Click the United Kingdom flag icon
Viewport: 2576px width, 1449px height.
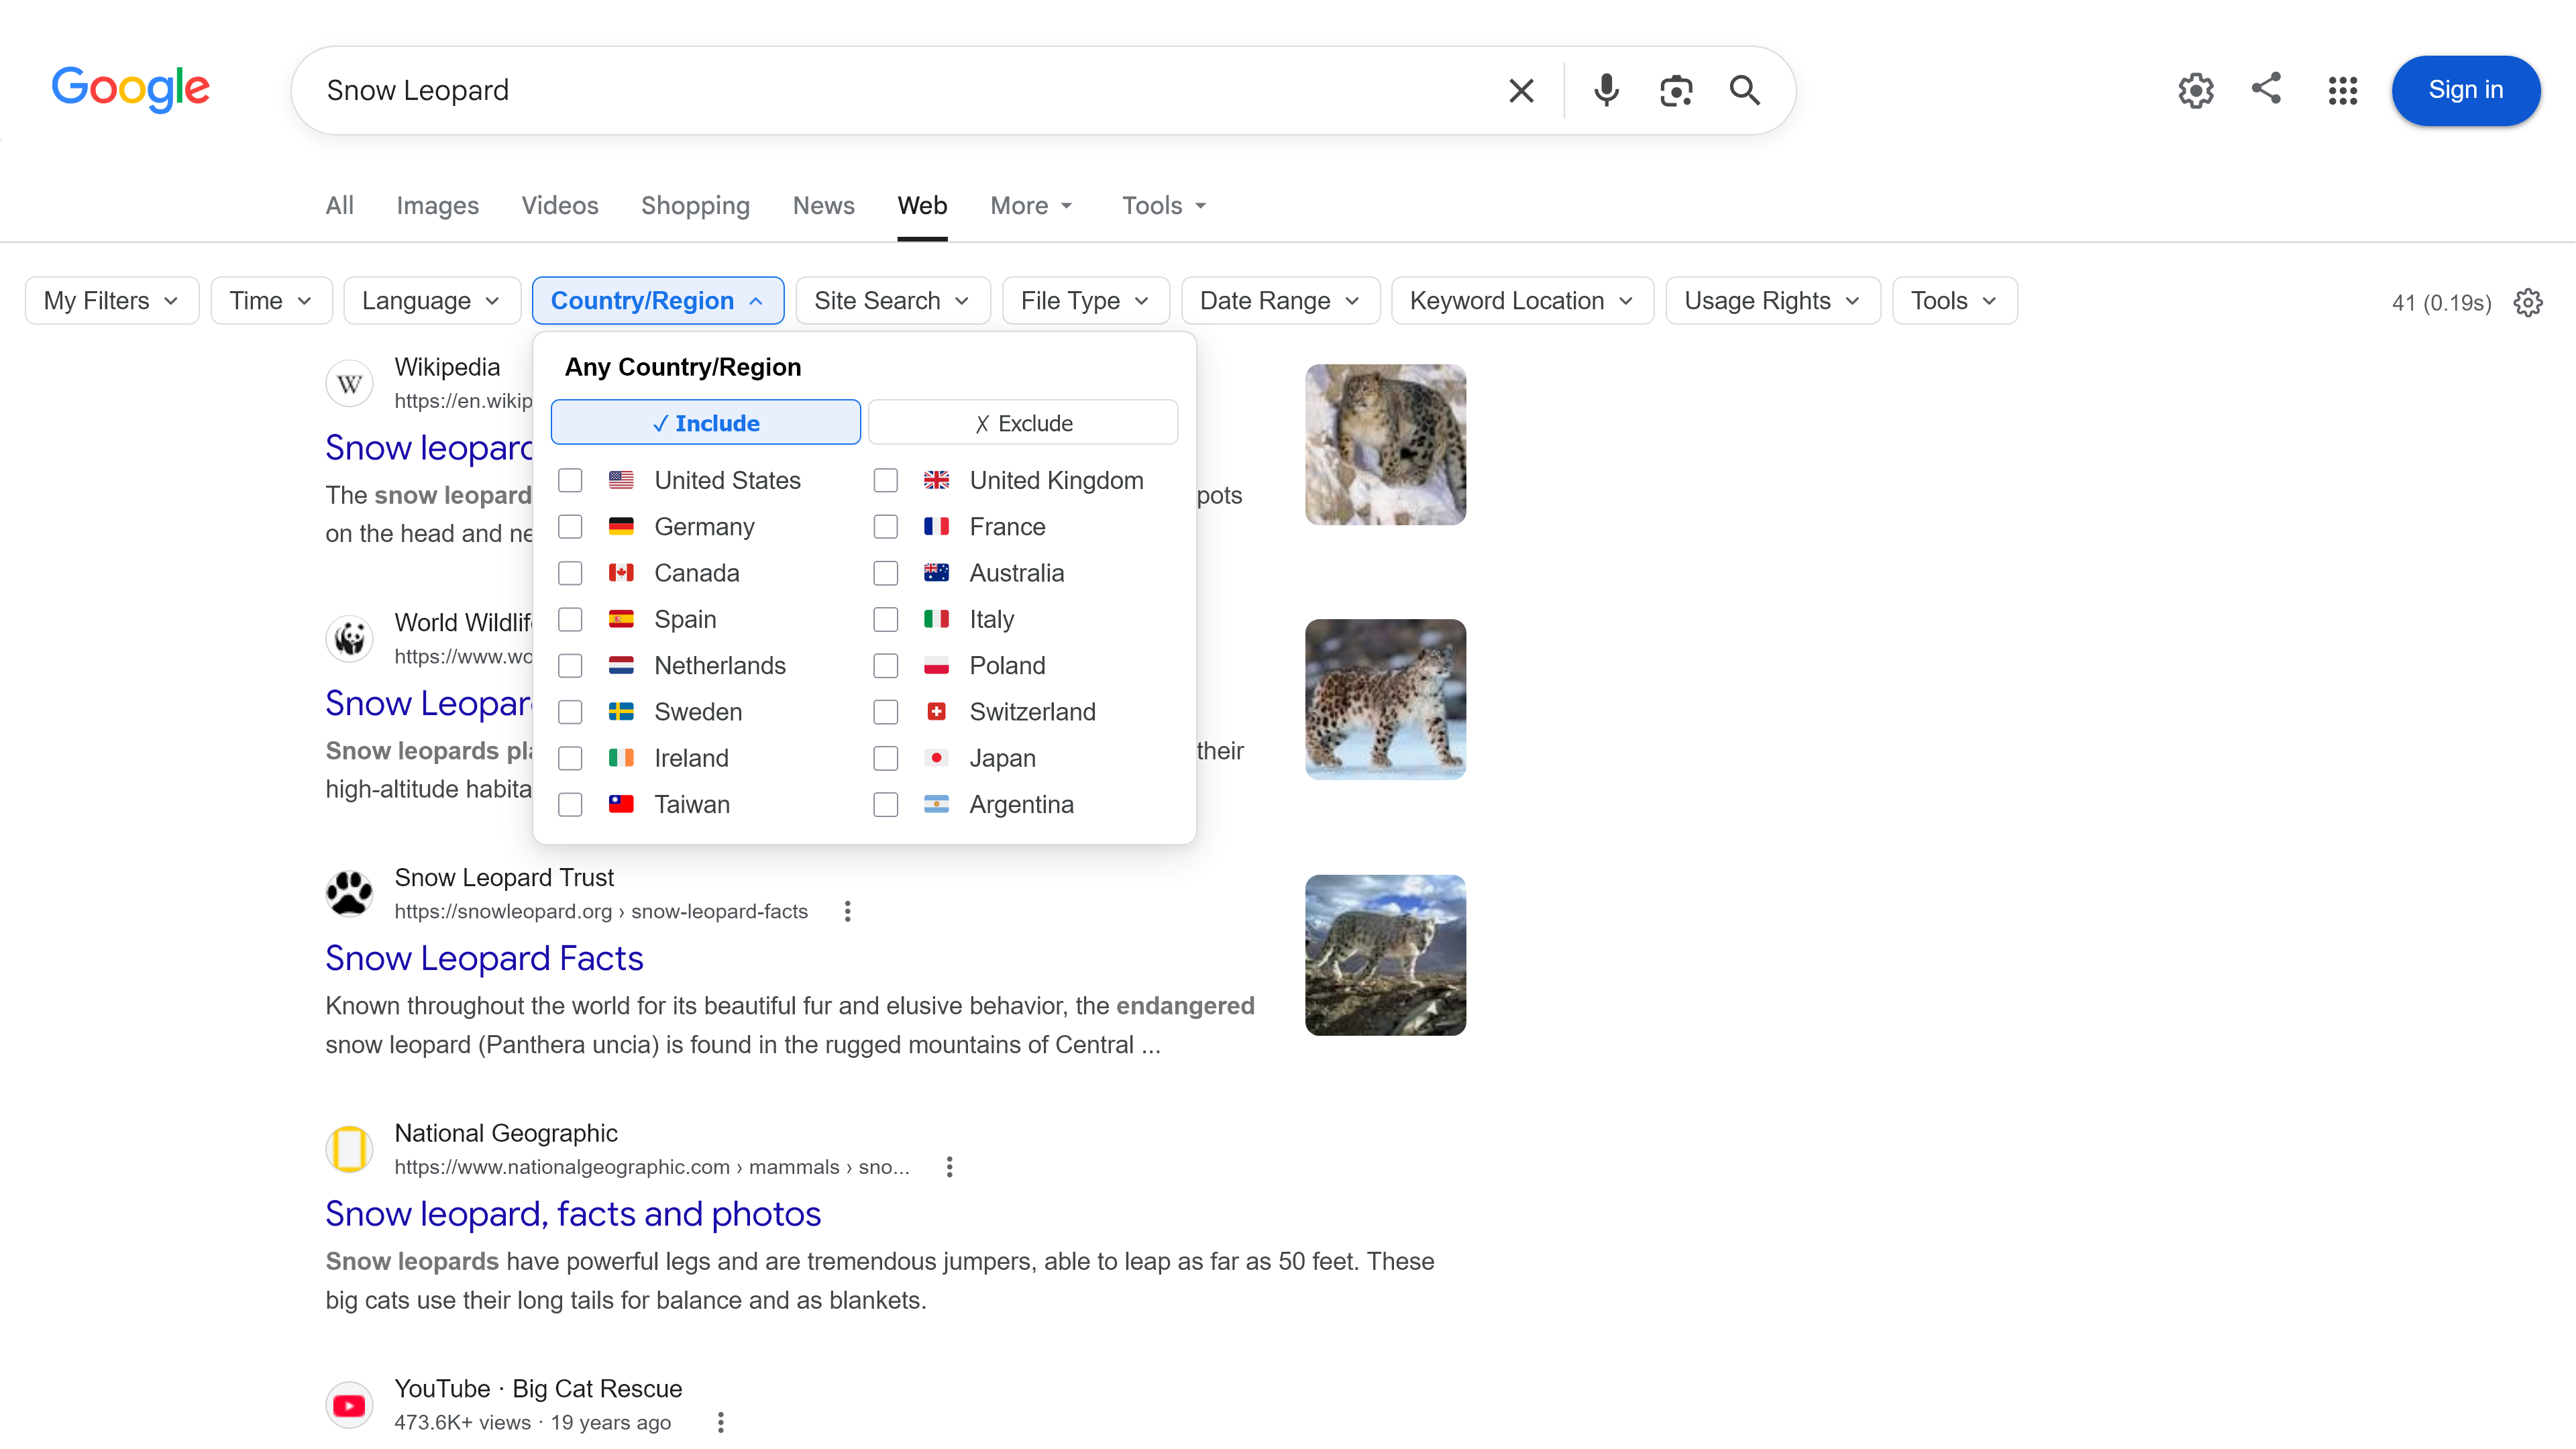pos(936,480)
